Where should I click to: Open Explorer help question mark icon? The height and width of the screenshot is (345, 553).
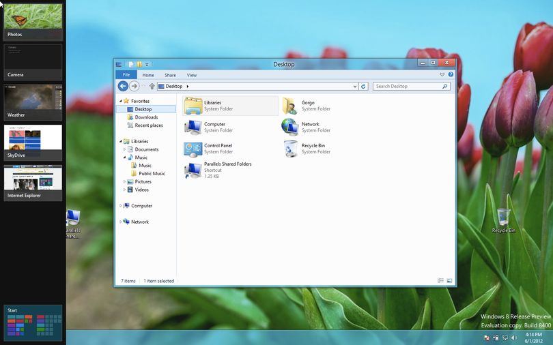(451, 74)
